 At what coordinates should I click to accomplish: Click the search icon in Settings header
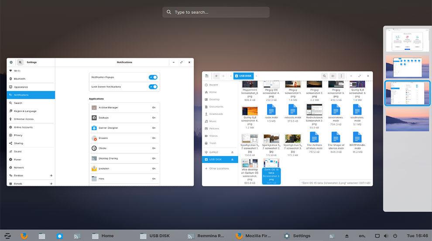[x=20, y=62]
